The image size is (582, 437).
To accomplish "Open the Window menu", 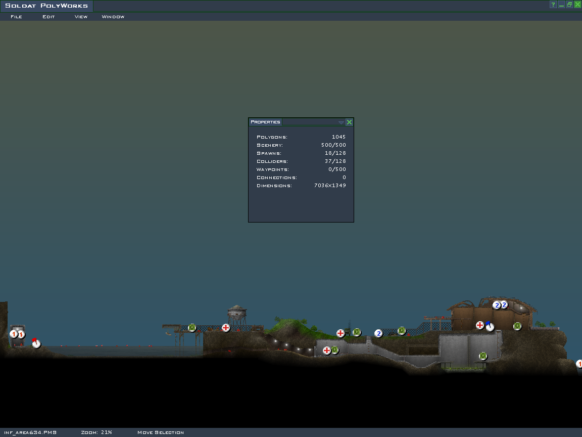I will click(x=113, y=17).
